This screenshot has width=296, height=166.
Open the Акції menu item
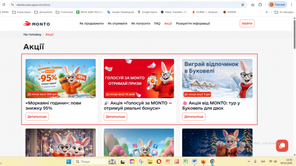pos(168,23)
